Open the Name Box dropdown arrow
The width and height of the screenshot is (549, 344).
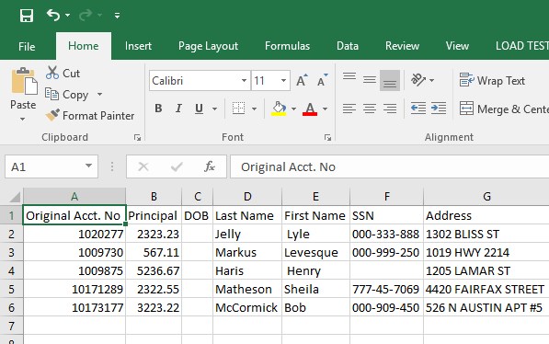click(88, 166)
